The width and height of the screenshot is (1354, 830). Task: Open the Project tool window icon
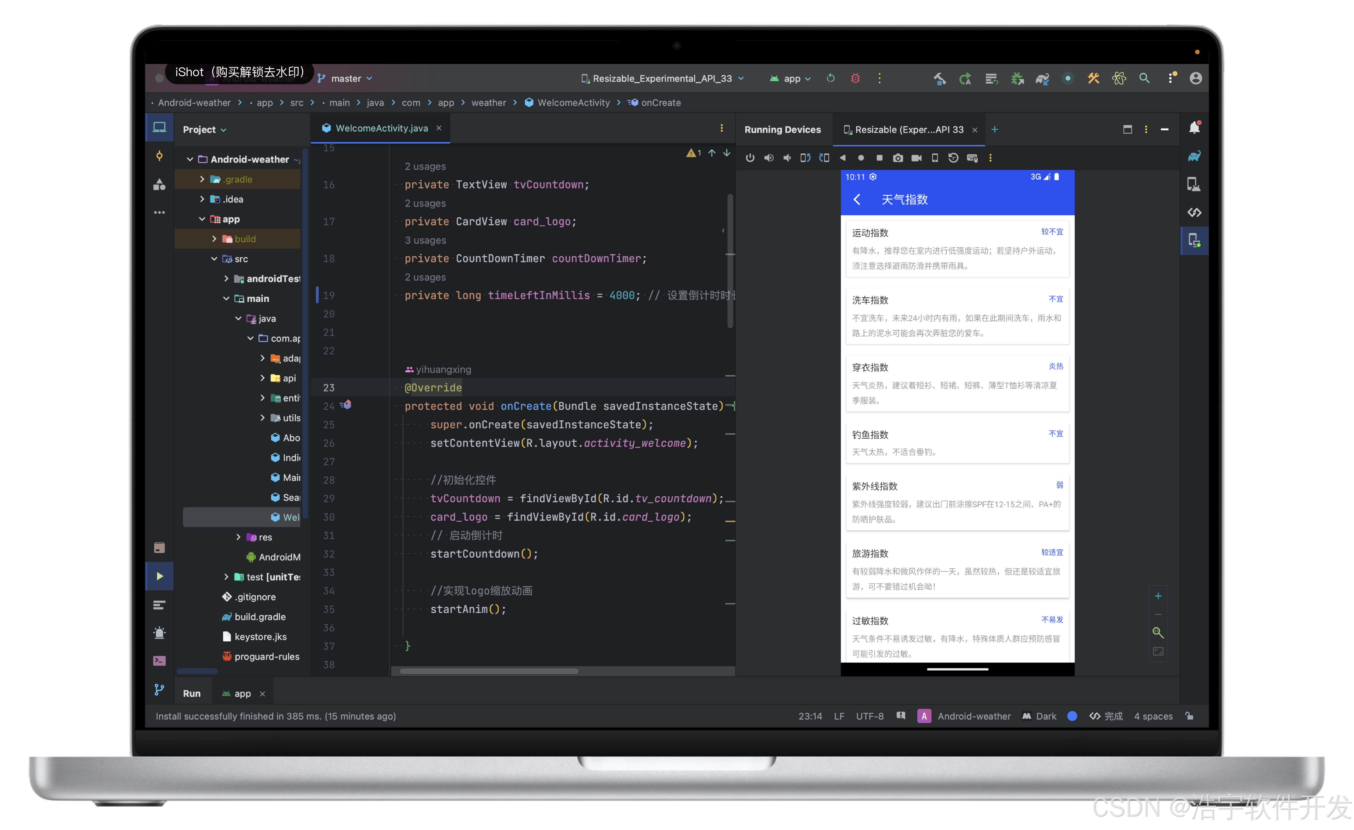coord(159,128)
